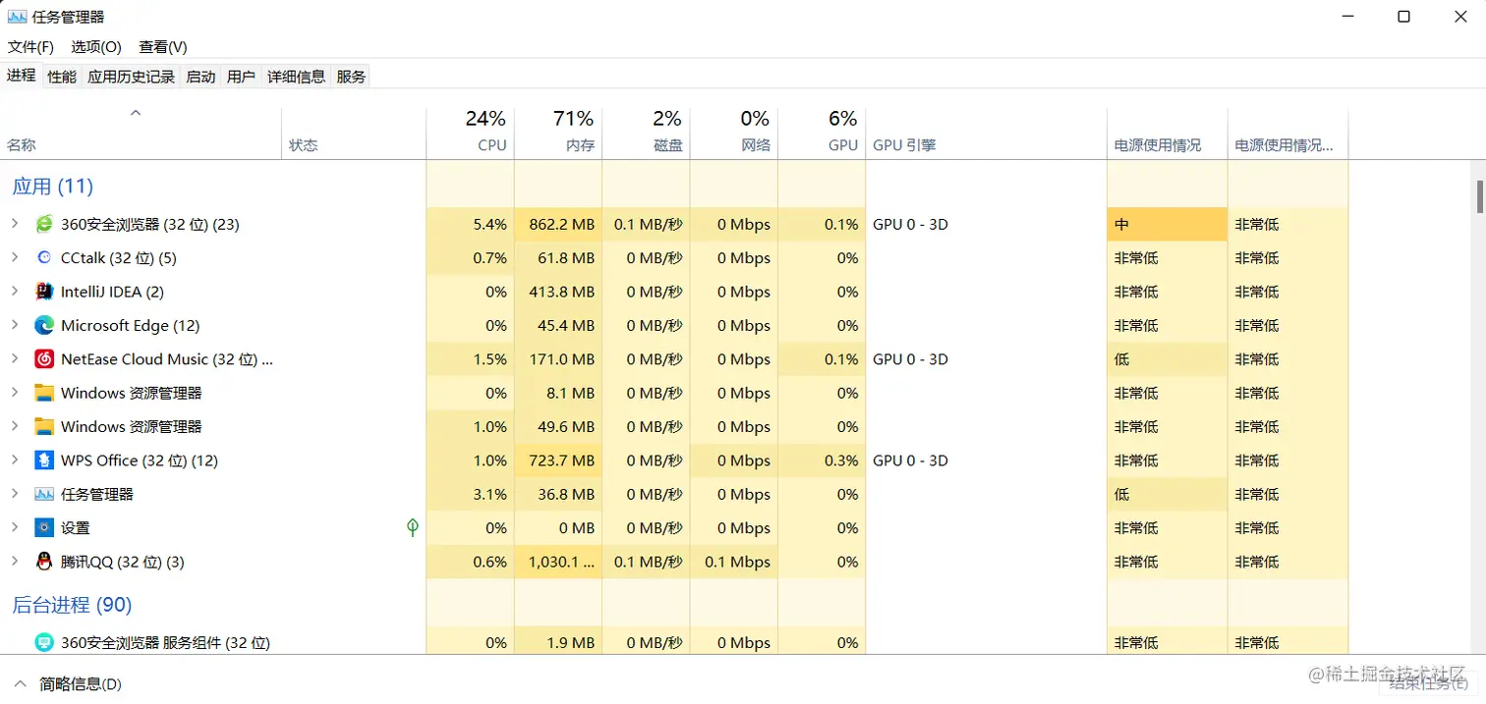Sort processes by 网络 column
Image resolution: width=1486 pixels, height=704 pixels.
pos(734,134)
